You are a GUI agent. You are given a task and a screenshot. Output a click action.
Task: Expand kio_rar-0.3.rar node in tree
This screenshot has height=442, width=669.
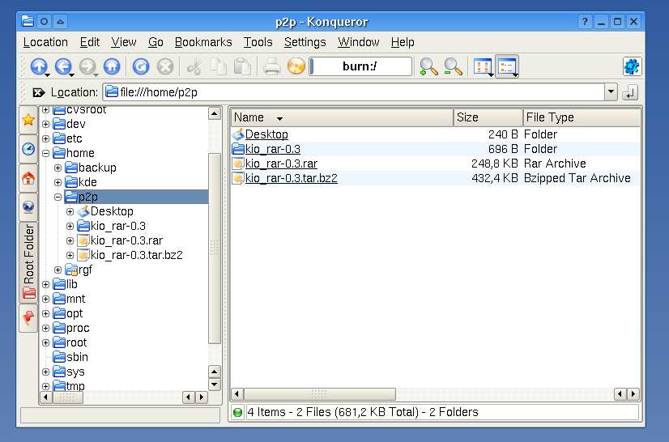70,240
